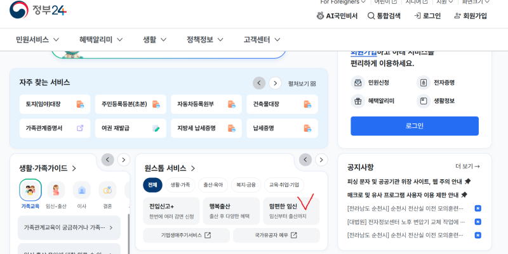
Task: Open 전입신고+ service card
Action: coord(171,211)
